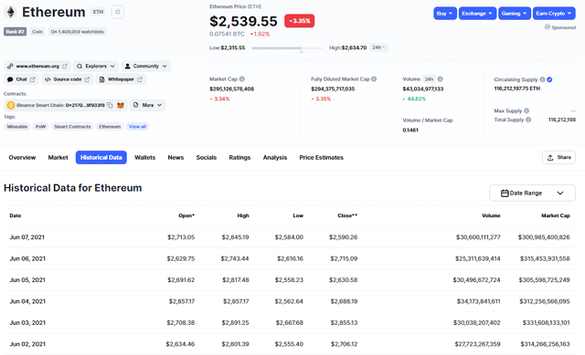Switch to the Overview tab
Viewport: 585px width, 355px height.
point(22,158)
